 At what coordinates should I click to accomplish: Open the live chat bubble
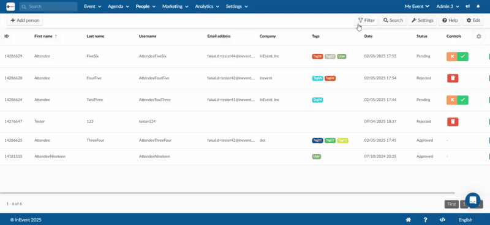coord(472,201)
